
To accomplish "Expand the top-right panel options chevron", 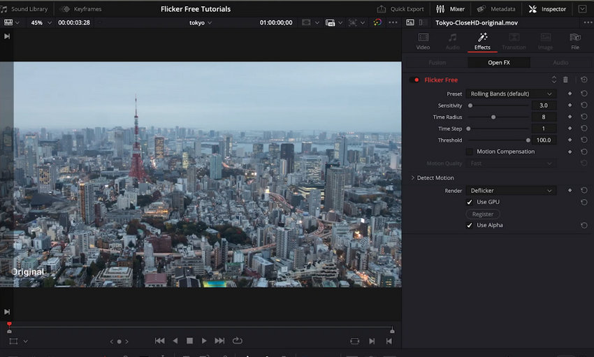I will [x=582, y=9].
